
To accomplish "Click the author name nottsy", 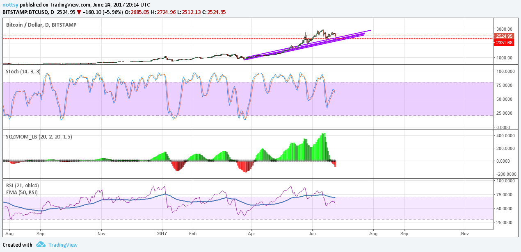I will tap(10, 5).
